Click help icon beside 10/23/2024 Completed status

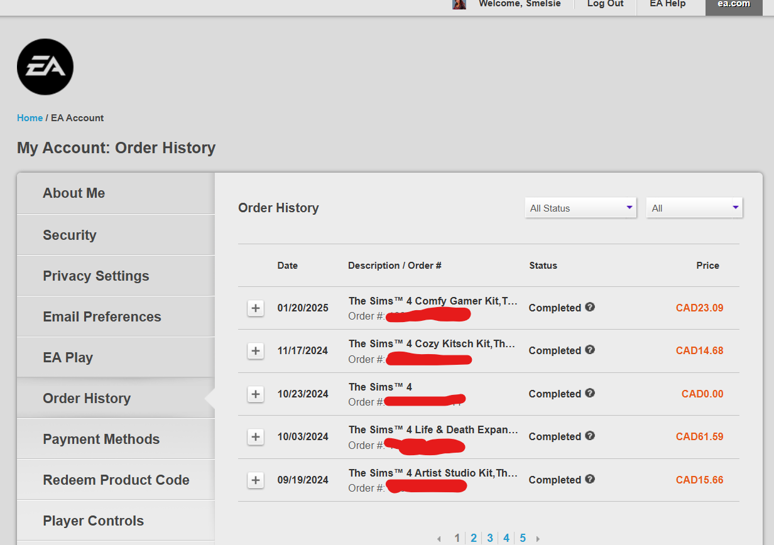pos(590,393)
